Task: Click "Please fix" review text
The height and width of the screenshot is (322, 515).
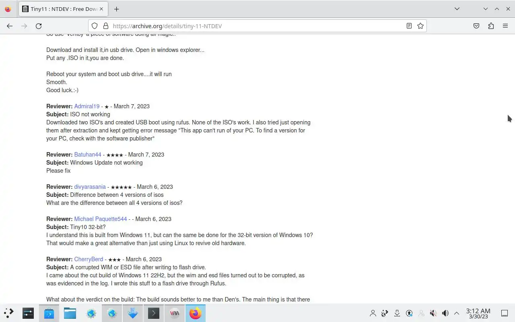Action: tap(58, 171)
